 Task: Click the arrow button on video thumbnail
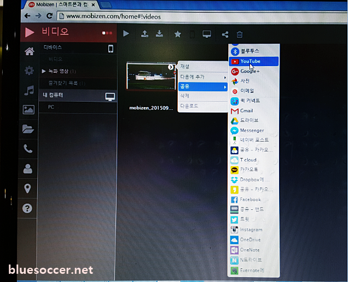pyautogui.click(x=171, y=67)
